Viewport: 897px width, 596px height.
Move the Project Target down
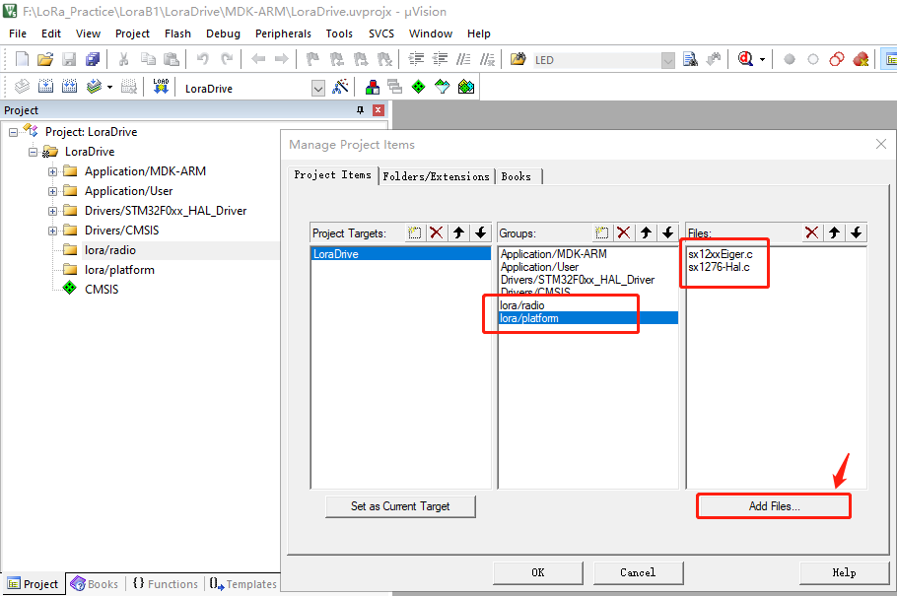click(x=481, y=232)
